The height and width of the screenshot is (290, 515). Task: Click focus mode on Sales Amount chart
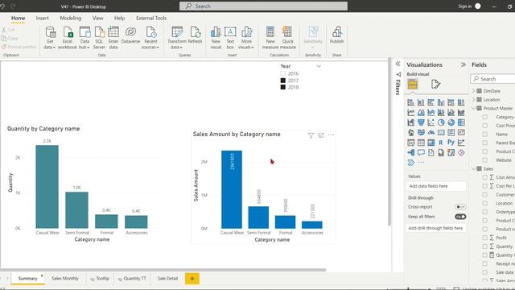[x=321, y=135]
